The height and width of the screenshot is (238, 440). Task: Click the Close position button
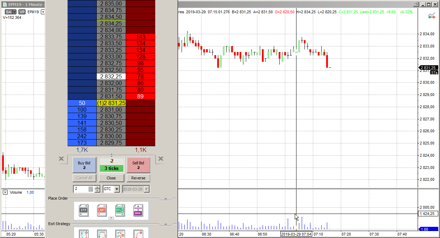tap(111, 178)
